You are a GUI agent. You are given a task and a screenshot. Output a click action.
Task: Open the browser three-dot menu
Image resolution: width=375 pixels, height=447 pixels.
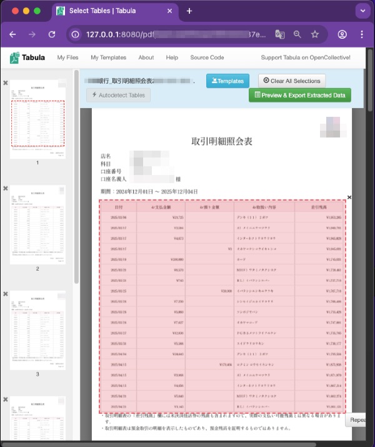(x=362, y=34)
